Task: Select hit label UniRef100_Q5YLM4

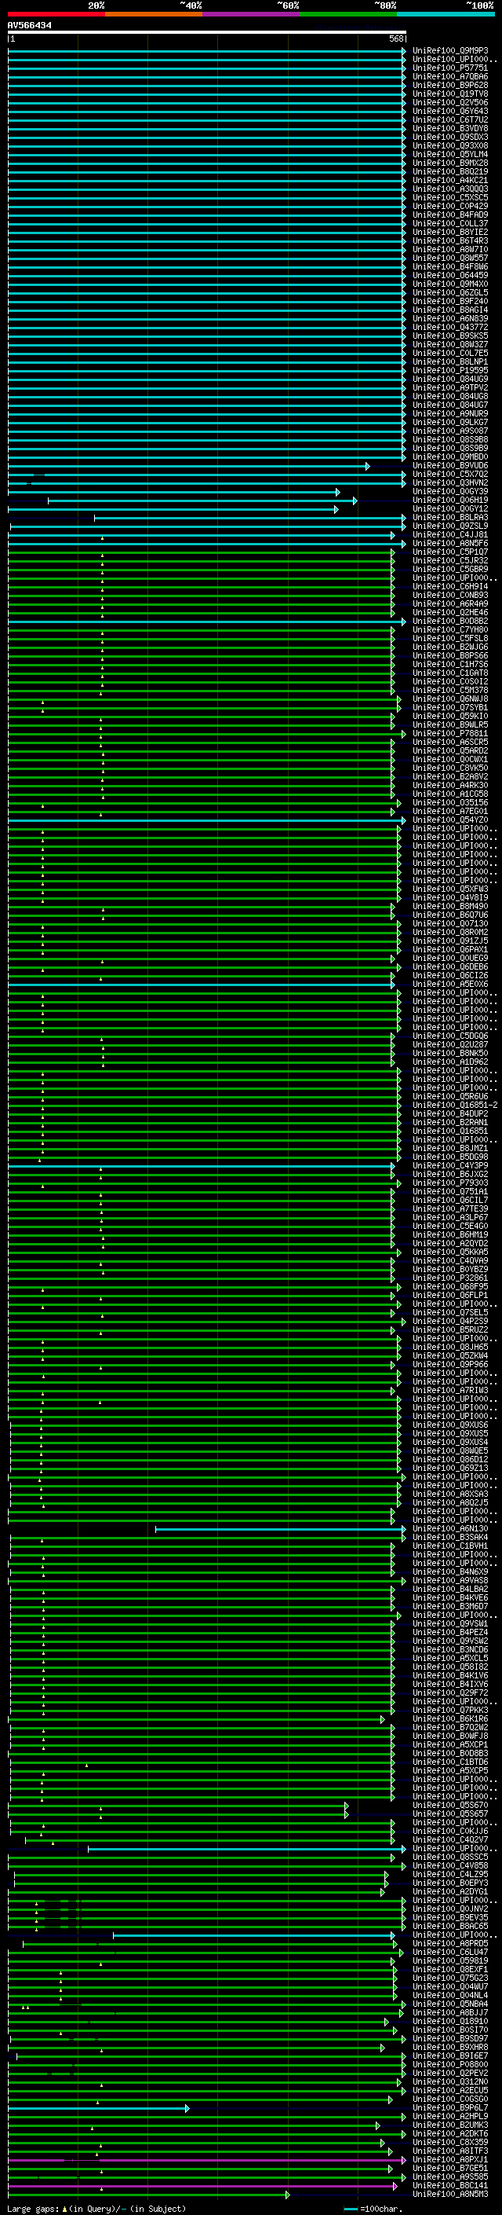Action: coord(450,155)
